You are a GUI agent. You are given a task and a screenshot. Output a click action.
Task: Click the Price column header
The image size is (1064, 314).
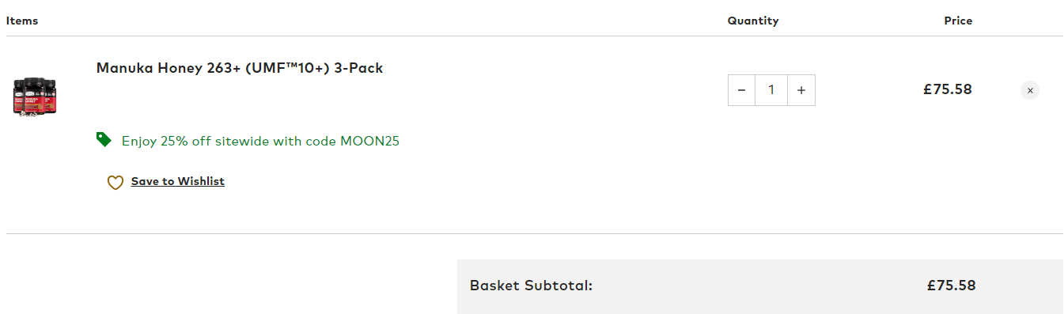coord(958,21)
